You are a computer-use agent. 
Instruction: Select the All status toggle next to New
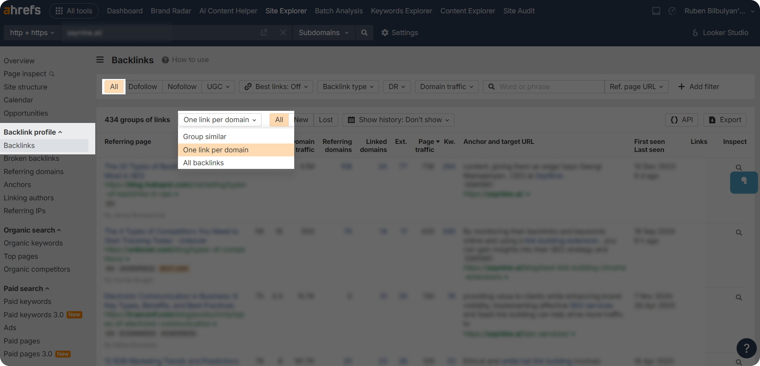[x=279, y=120]
